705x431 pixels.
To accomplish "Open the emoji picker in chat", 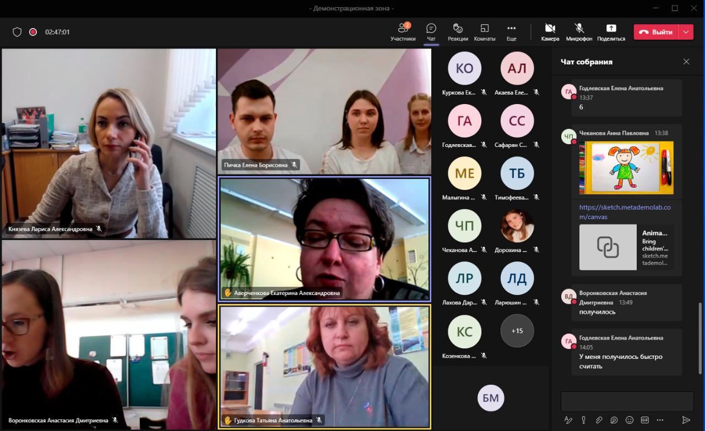I will pyautogui.click(x=630, y=420).
